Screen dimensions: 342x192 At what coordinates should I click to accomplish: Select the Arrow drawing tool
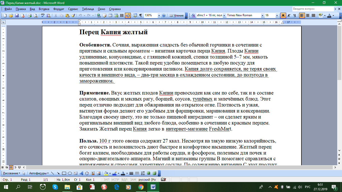(58, 173)
